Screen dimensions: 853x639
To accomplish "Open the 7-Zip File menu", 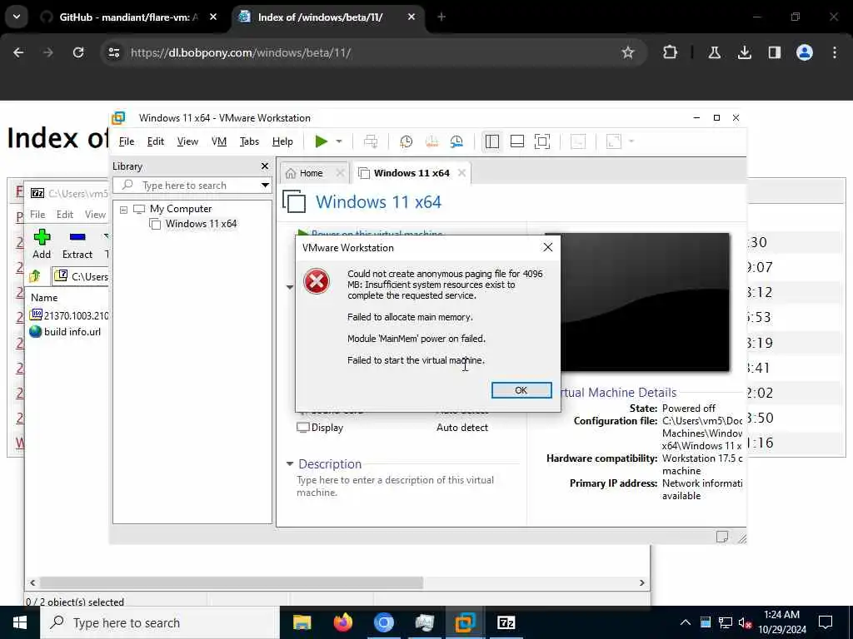I will [x=37, y=215].
